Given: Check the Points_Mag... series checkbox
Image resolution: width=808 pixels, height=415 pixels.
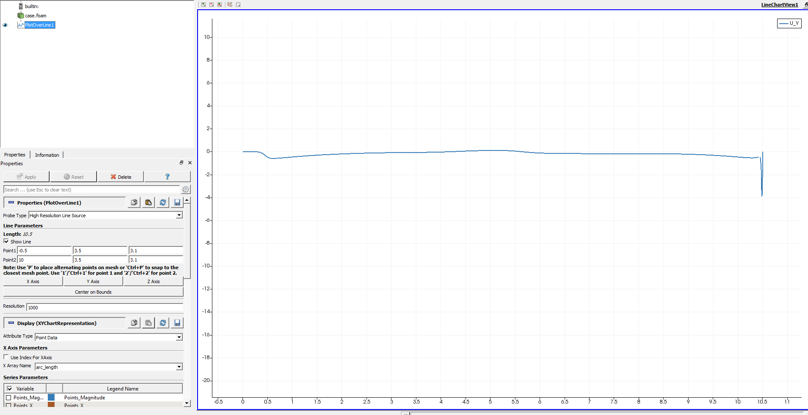Looking at the screenshot, I should [8, 398].
